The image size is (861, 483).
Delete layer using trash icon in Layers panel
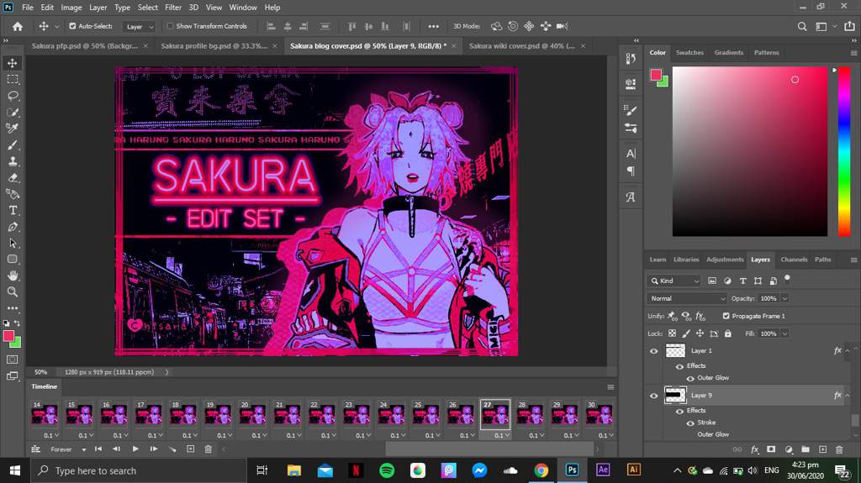[x=839, y=450]
